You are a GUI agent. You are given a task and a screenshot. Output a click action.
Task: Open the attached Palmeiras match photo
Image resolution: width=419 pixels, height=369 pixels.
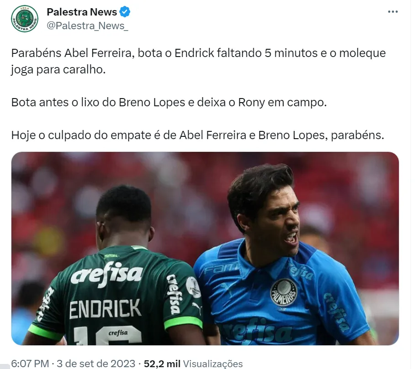(205, 249)
